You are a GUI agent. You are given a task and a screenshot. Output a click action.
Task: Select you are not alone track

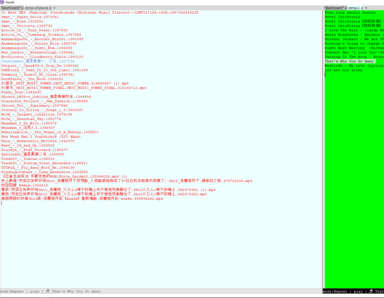point(344,70)
